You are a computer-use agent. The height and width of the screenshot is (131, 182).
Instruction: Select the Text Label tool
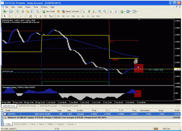(45, 16)
